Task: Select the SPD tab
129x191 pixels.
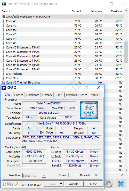Action: coord(59,95)
